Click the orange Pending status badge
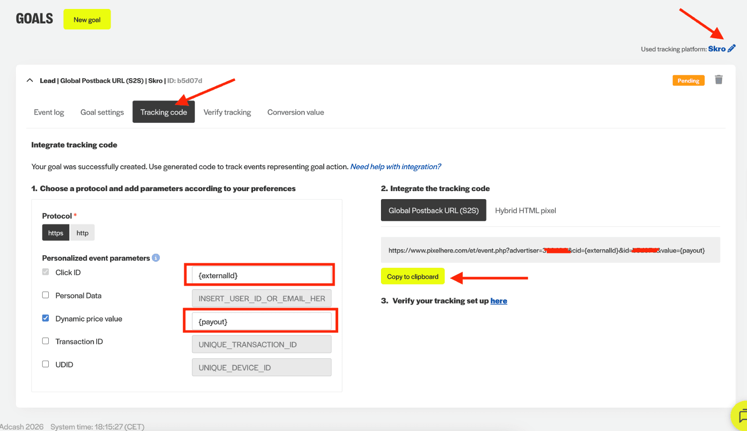 688,81
